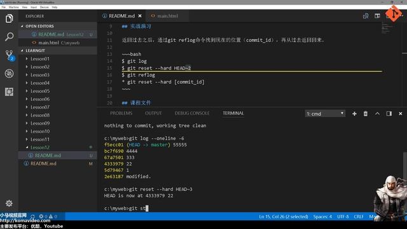Click the editor minimap preview
Image resolution: width=407 pixels, height=229 pixels.
387,28
